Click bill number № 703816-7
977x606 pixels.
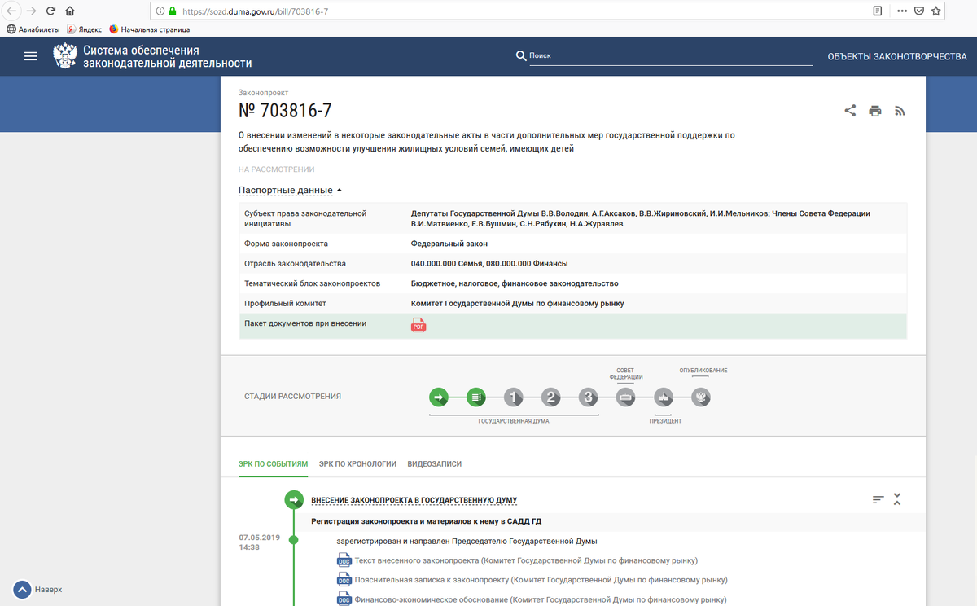click(285, 111)
